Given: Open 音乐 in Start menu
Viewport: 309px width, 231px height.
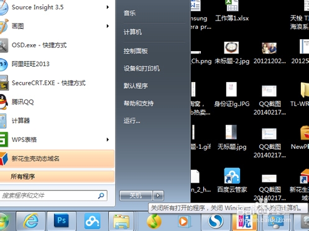Looking at the screenshot, I should point(130,13).
